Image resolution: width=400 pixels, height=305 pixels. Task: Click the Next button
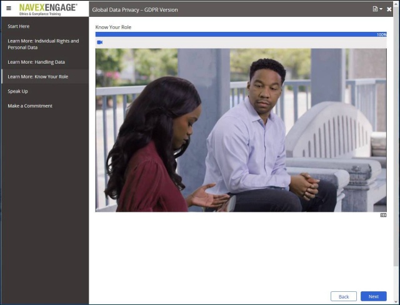coord(374,296)
